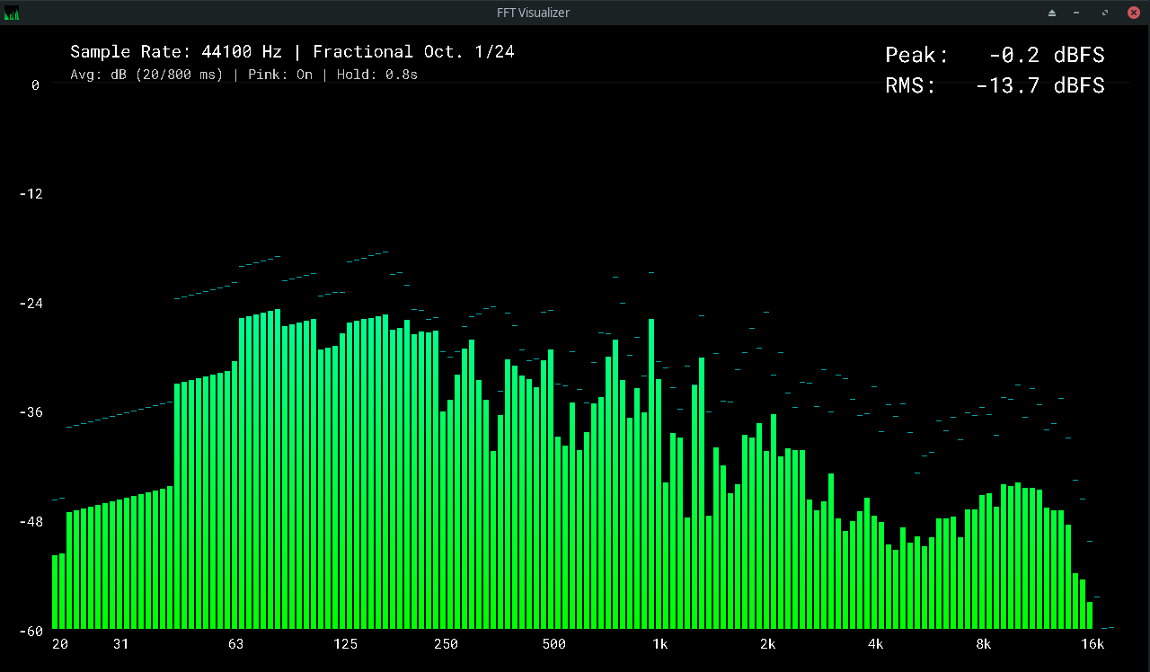Image resolution: width=1150 pixels, height=672 pixels.
Task: Click the restore window icon beside close
Action: click(x=1103, y=13)
